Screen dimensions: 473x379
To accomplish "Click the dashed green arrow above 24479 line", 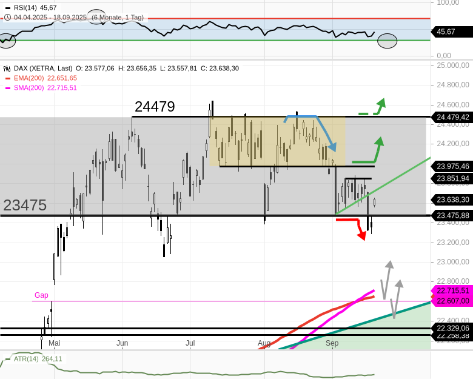I will (373, 108).
